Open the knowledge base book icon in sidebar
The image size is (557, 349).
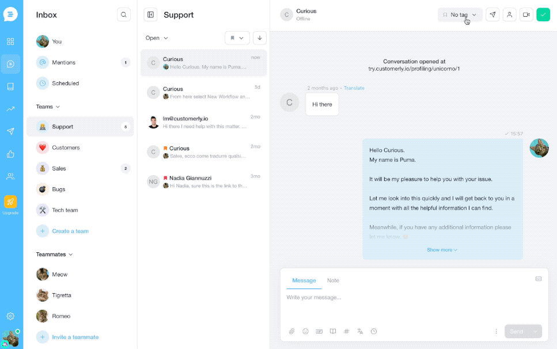(x=10, y=86)
